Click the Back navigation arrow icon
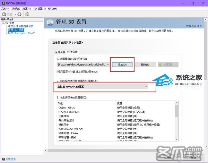 point(4,14)
